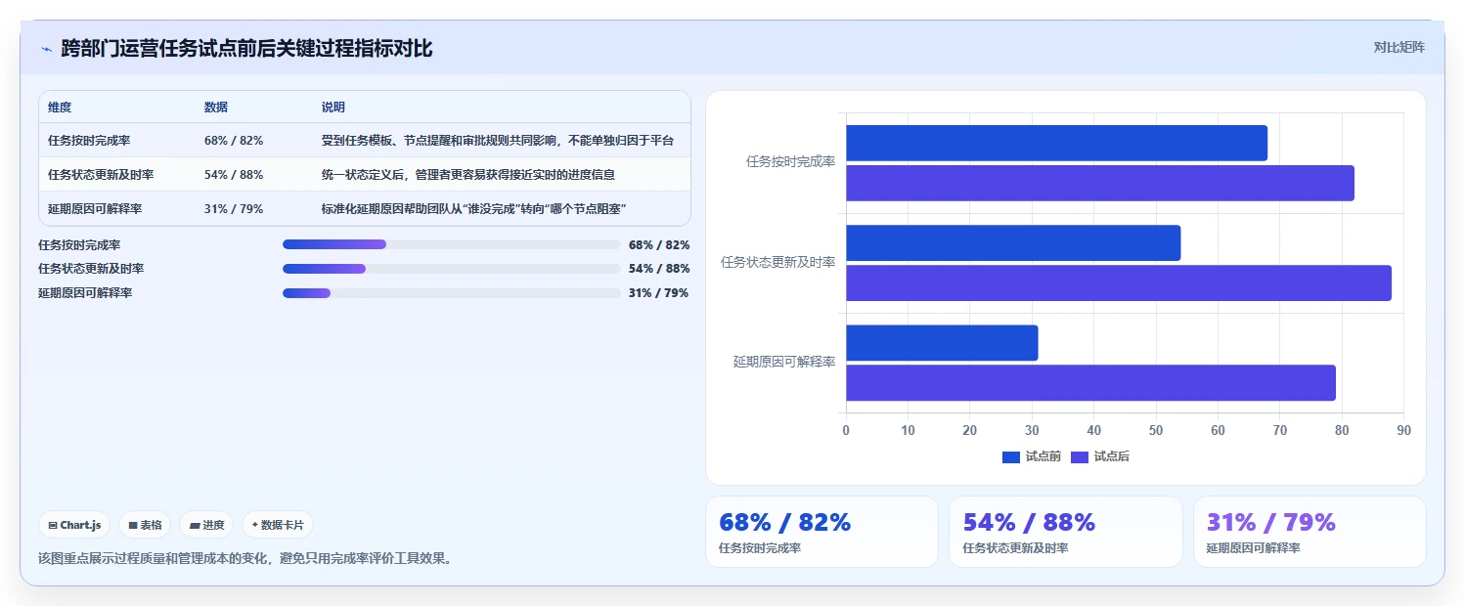The height and width of the screenshot is (606, 1465).
Task: Click the 试点后 bar for 延期原因可解释率
Action: point(1090,382)
